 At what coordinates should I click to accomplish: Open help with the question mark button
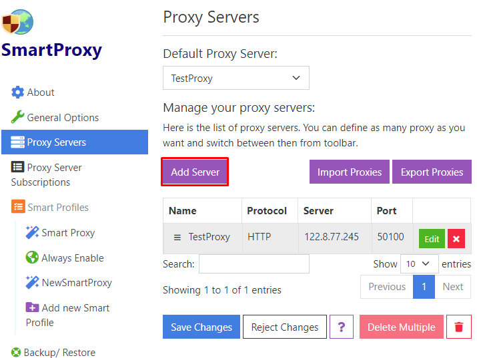tap(342, 327)
